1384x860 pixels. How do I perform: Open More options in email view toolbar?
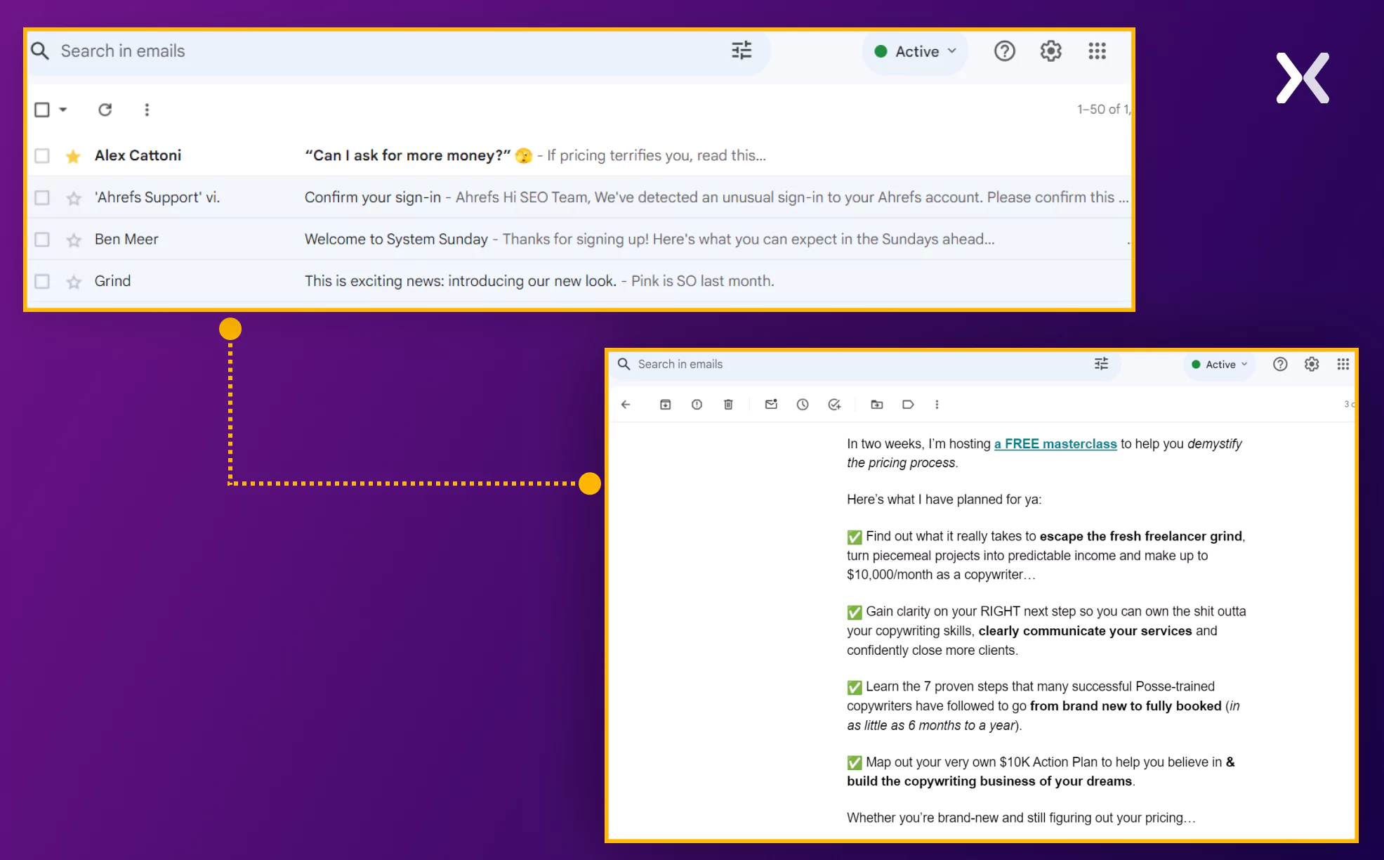pos(937,405)
